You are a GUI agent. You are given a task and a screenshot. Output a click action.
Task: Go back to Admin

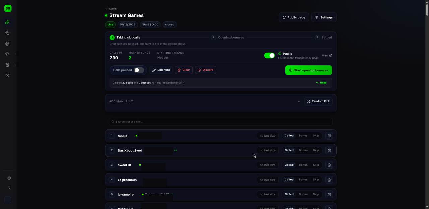coord(111,9)
